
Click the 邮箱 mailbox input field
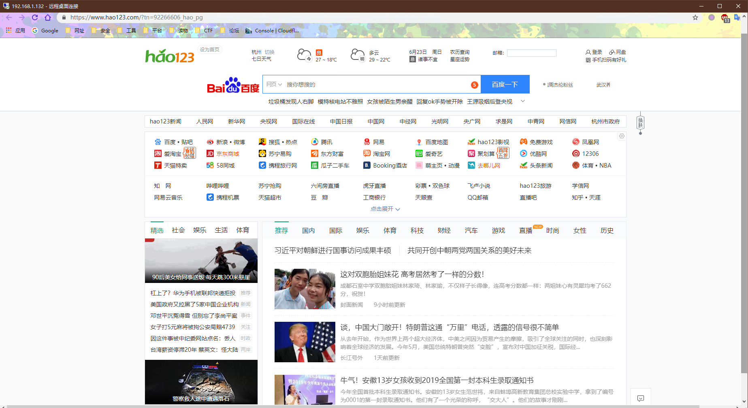point(531,53)
